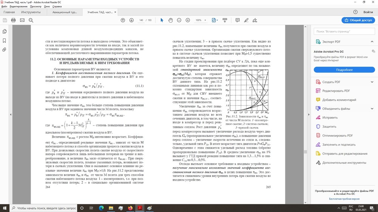
Task: Open Help question mark icon
Action: click(x=355, y=12)
